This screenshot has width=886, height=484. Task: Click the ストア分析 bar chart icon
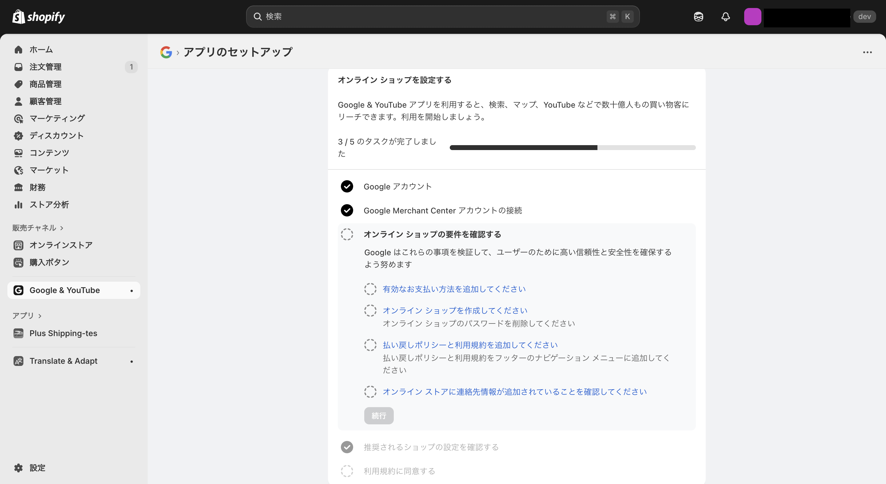(18, 204)
